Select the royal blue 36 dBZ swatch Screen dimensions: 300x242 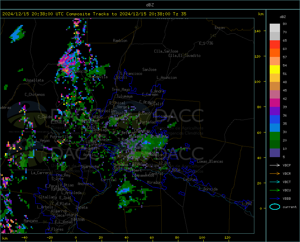tap(275, 120)
